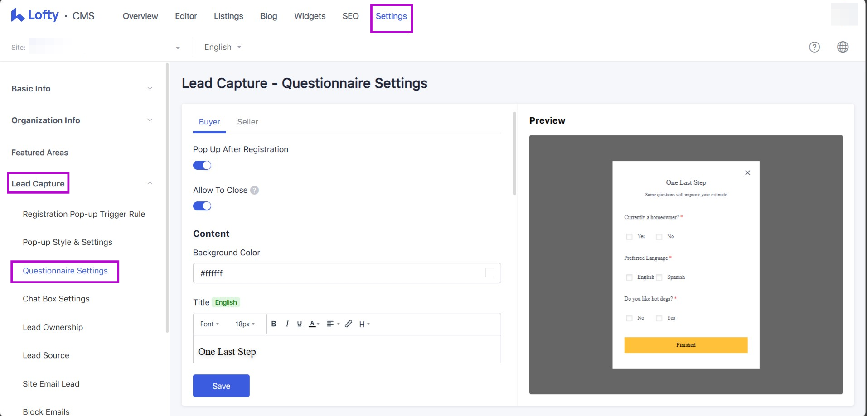Close the preview pop-up with X

(747, 173)
